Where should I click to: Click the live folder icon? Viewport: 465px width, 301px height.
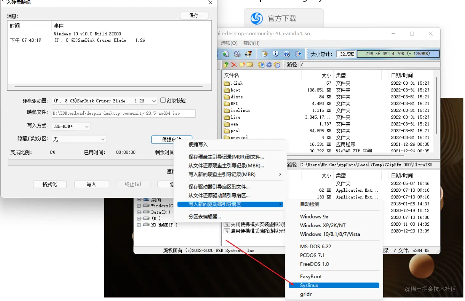click(227, 117)
